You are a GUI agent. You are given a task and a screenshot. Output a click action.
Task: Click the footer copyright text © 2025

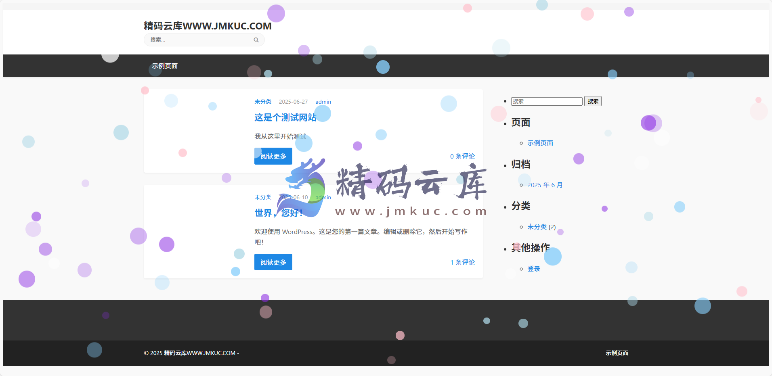coord(191,353)
